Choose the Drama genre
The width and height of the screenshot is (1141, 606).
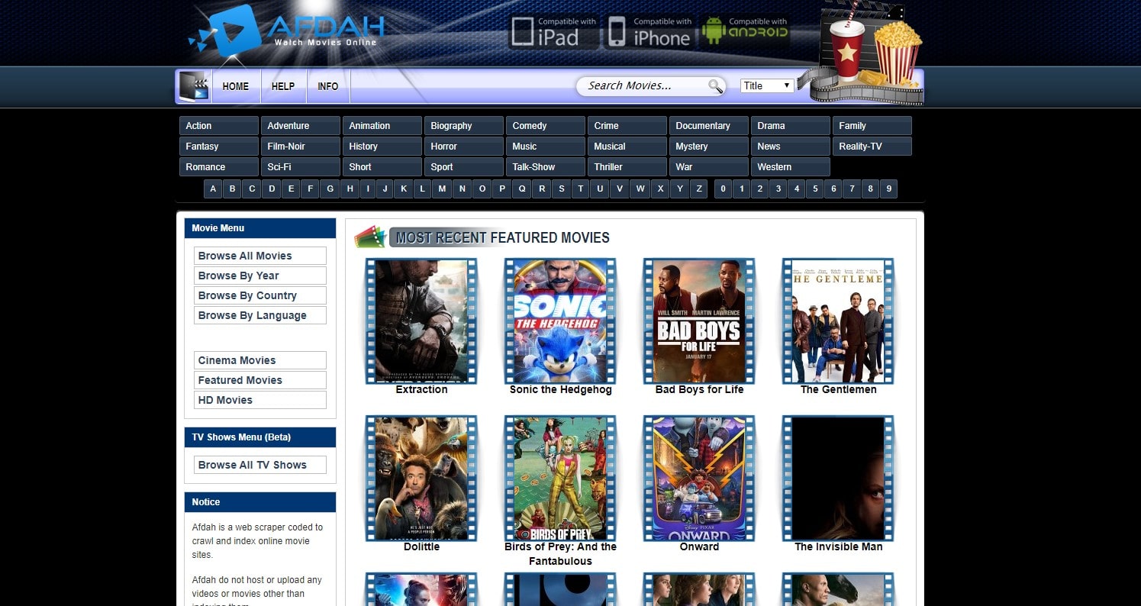(791, 126)
